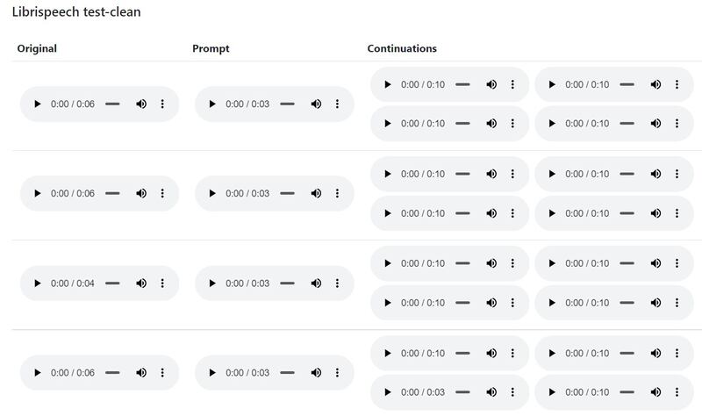Click seek bar of first row's top-left continuation
The image size is (702, 416).
(x=462, y=84)
